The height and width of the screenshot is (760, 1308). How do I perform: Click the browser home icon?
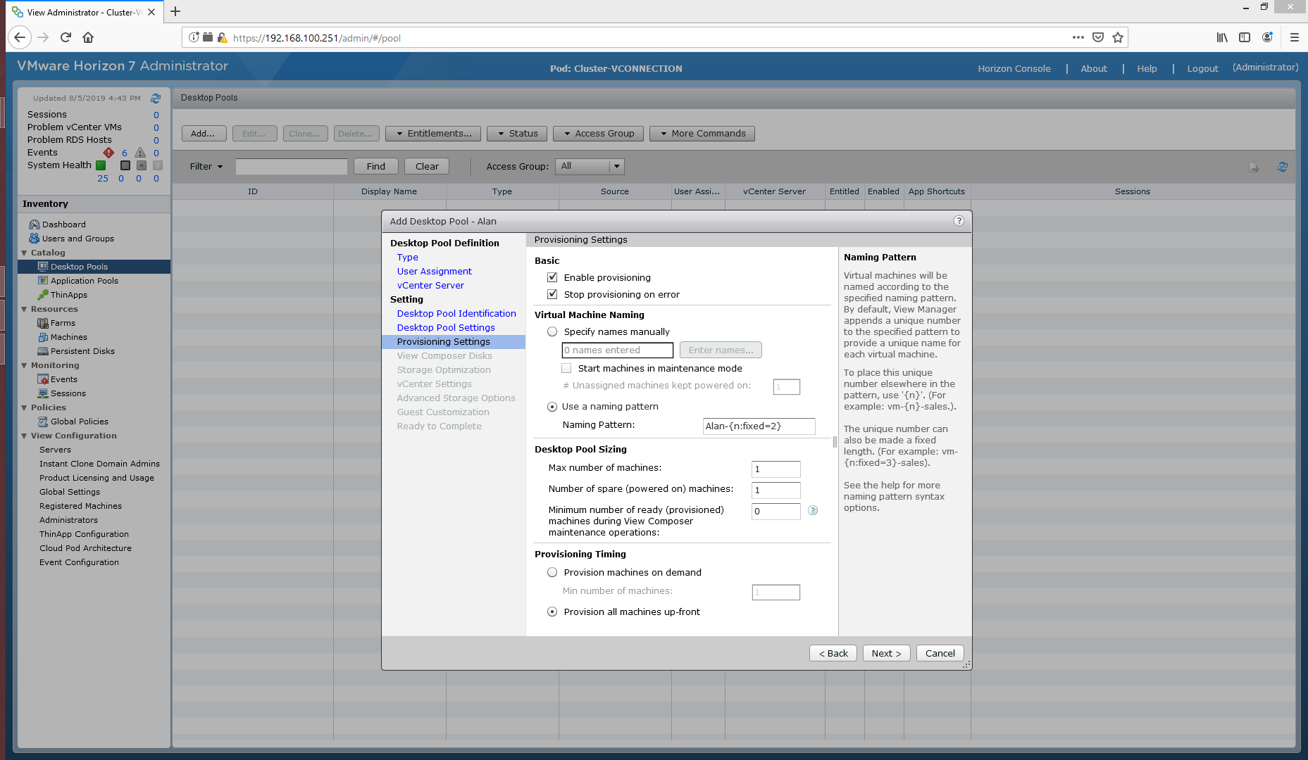point(88,38)
